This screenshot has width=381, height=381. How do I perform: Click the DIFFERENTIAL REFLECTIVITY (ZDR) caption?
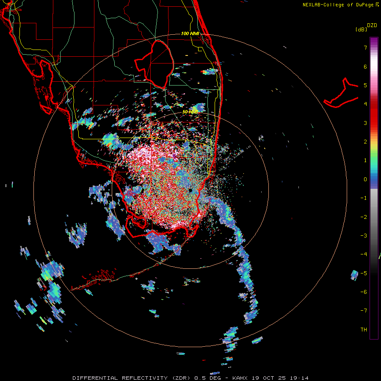click(x=132, y=378)
